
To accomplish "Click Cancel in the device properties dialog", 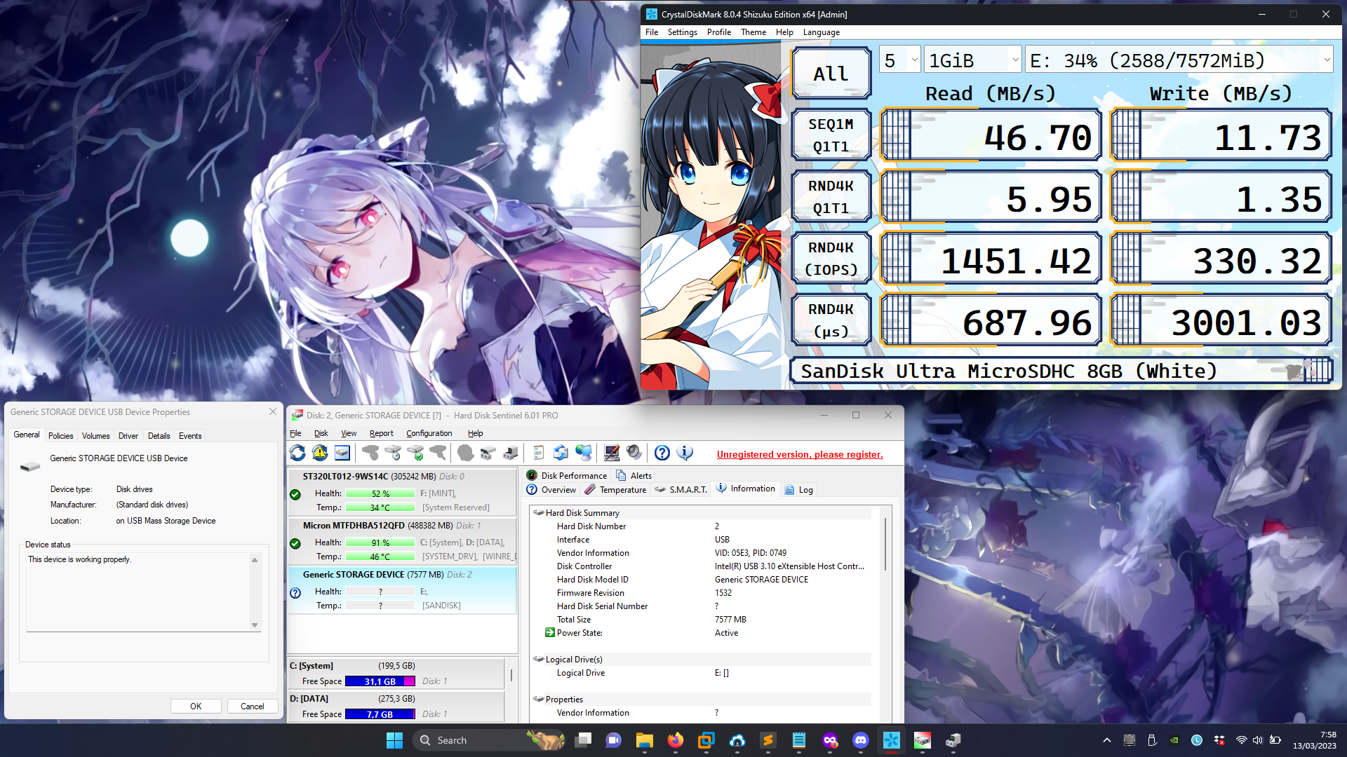I will [252, 707].
